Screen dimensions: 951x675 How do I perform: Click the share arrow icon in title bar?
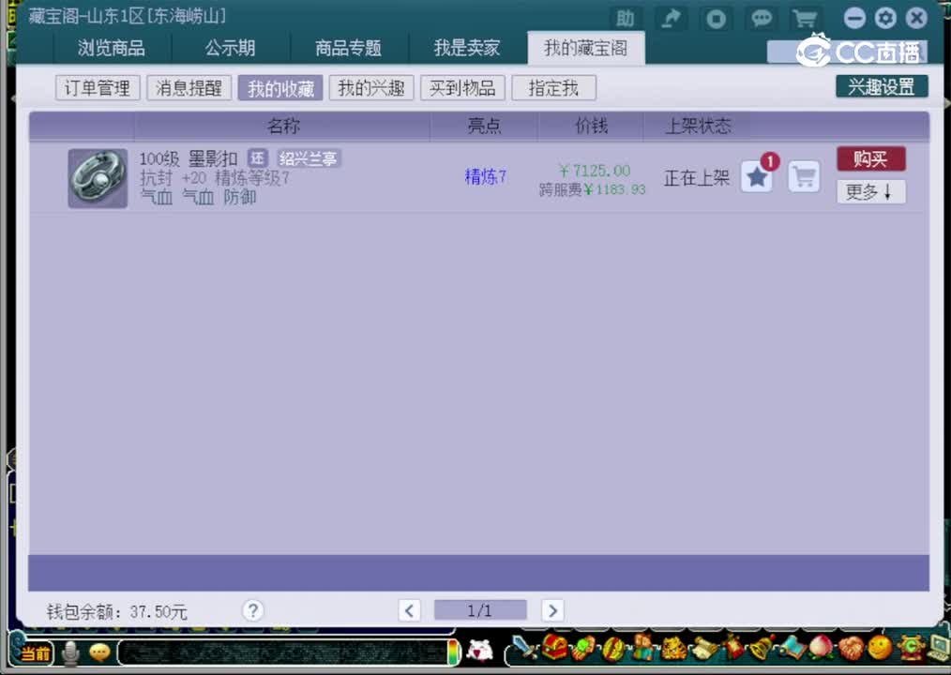coord(670,18)
